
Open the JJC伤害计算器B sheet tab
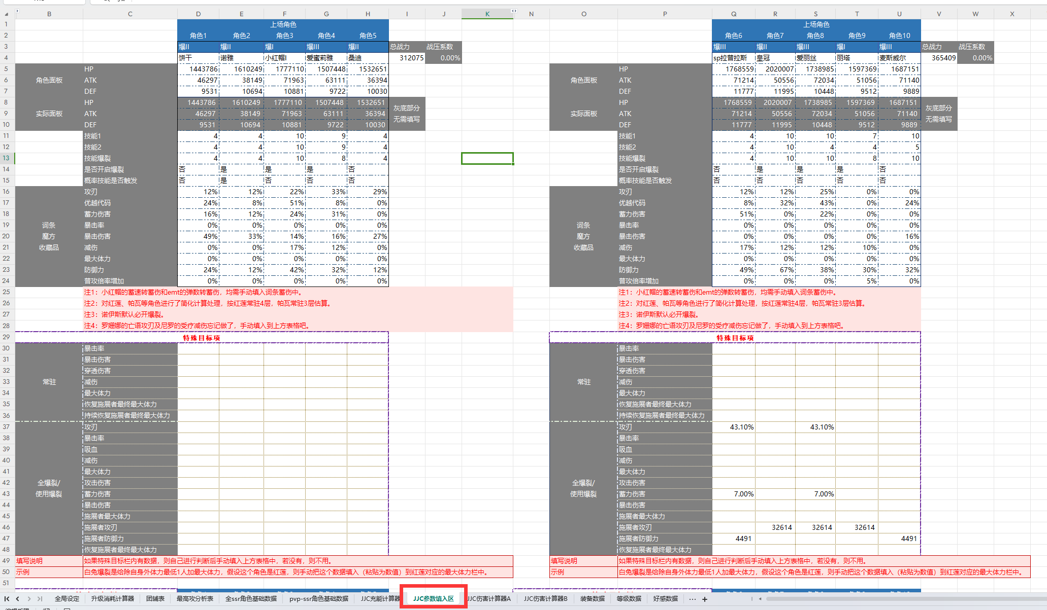point(545,599)
